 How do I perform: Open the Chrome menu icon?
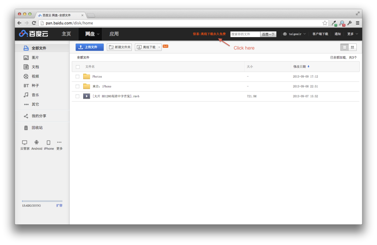357,23
